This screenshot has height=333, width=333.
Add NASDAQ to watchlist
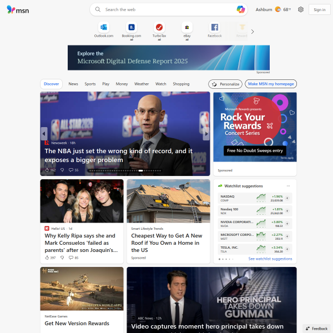click(x=287, y=198)
